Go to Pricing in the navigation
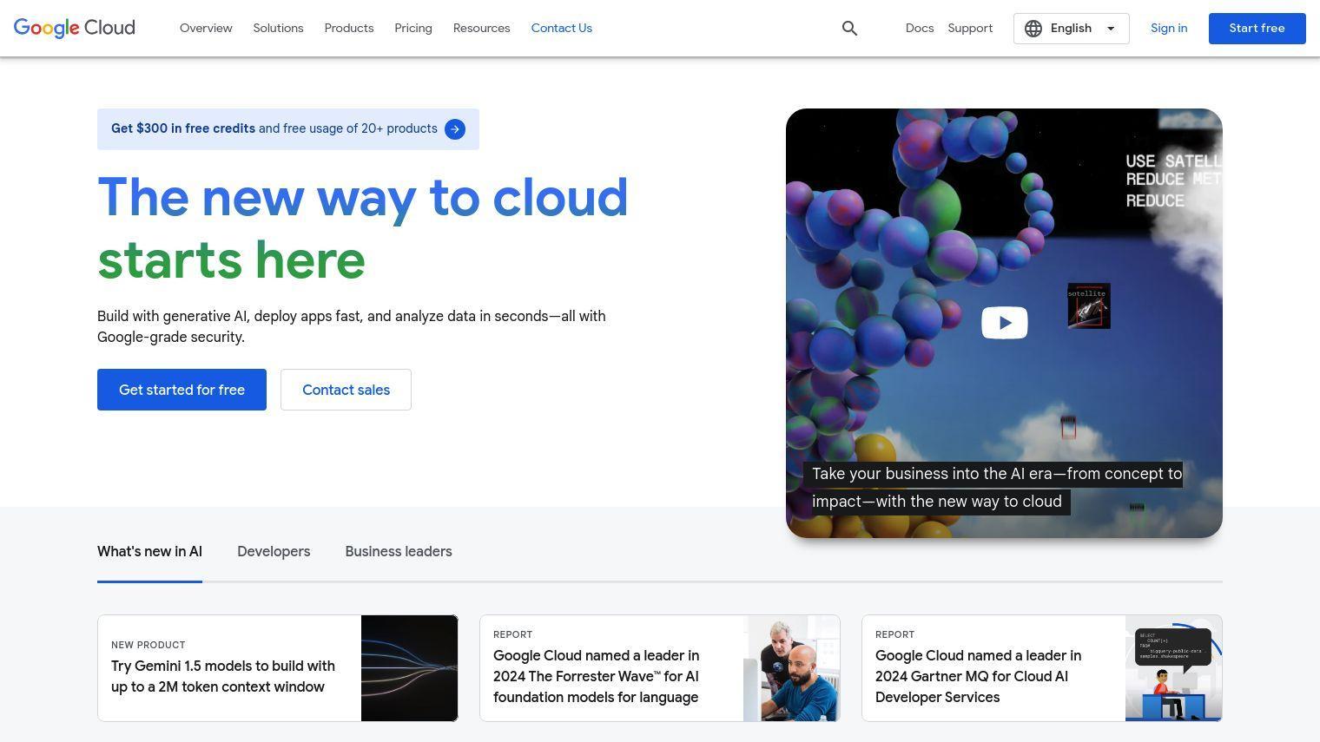The image size is (1320, 742). [413, 28]
